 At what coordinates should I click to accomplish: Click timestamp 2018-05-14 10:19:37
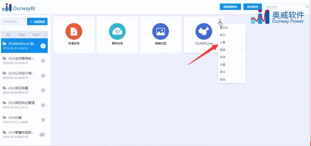15,63
